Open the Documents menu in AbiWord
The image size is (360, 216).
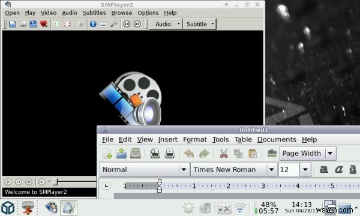pyautogui.click(x=277, y=139)
